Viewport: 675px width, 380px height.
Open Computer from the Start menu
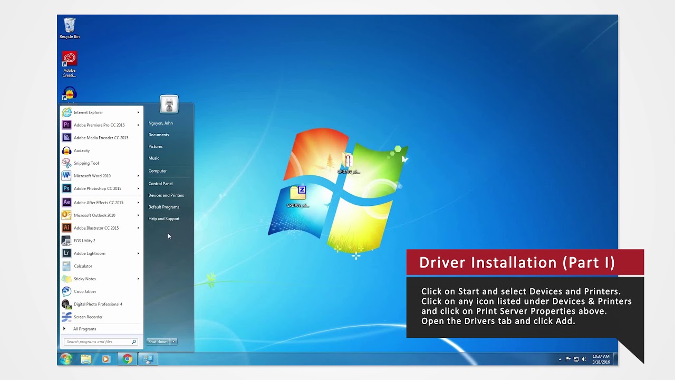pos(157,171)
